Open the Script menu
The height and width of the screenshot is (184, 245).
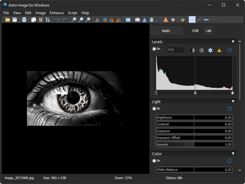point(72,13)
